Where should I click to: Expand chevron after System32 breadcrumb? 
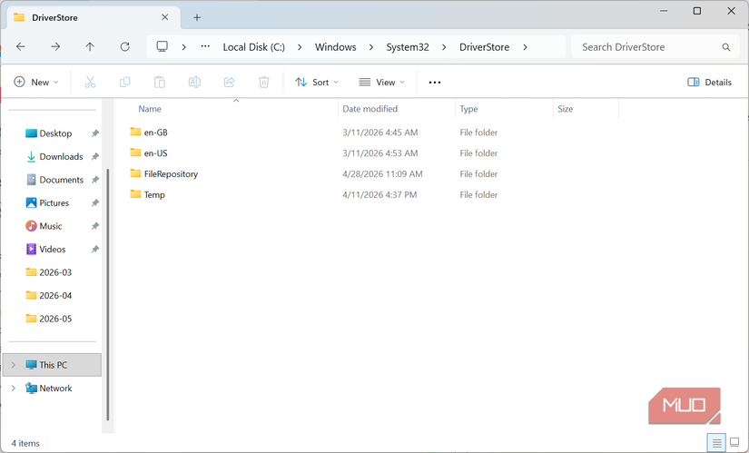(x=444, y=47)
